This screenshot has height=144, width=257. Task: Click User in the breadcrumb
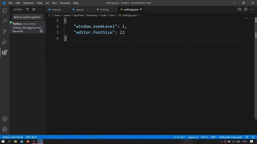(x=112, y=15)
